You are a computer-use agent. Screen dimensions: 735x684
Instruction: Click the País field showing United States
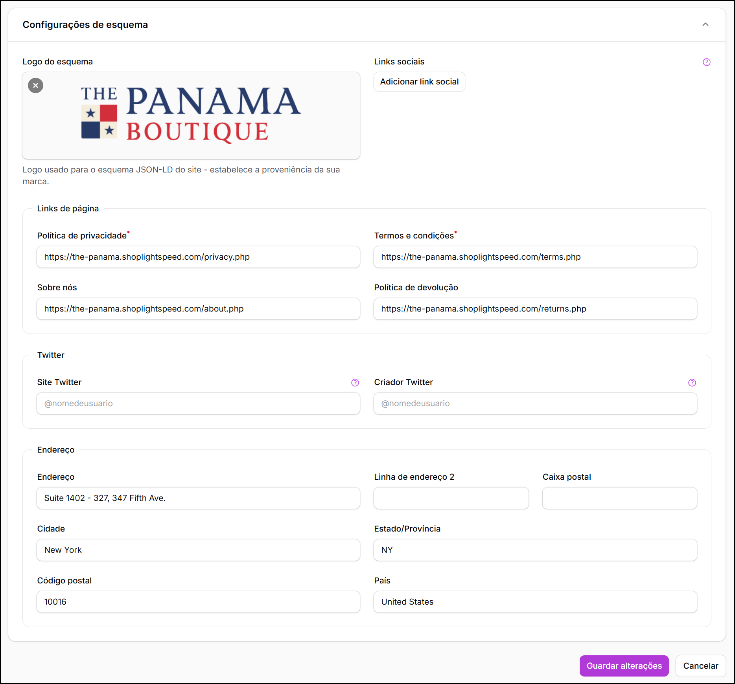tap(535, 602)
